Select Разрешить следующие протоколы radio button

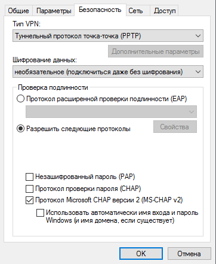pyautogui.click(x=21, y=129)
